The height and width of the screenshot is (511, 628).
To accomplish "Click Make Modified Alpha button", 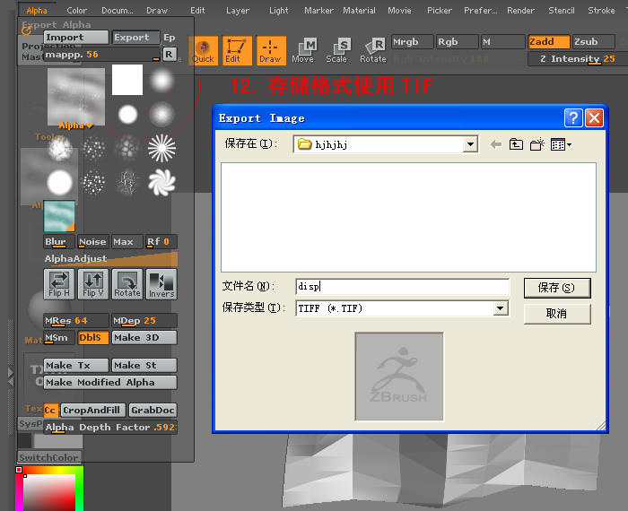I will coord(110,382).
